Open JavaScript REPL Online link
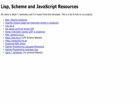 (15, 44)
